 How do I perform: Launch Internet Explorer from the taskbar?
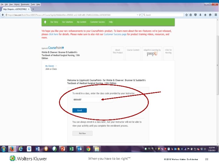[x=21, y=149]
